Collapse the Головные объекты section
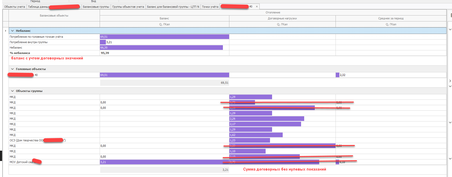The image size is (452, 177). click(12, 69)
